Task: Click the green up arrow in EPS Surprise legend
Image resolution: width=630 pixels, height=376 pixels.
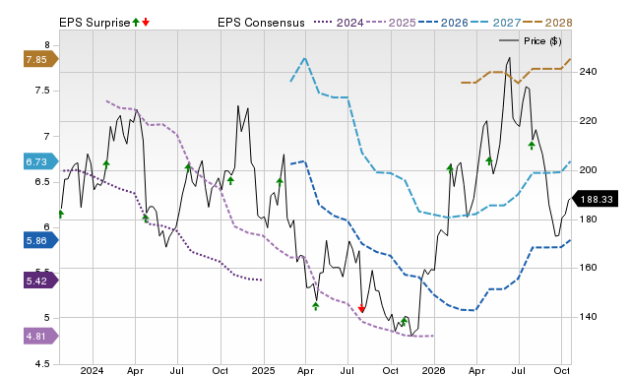Action: pyautogui.click(x=136, y=22)
